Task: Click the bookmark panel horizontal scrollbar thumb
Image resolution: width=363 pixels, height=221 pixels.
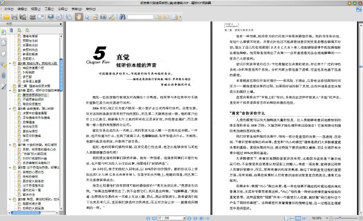Action: tap(26, 213)
